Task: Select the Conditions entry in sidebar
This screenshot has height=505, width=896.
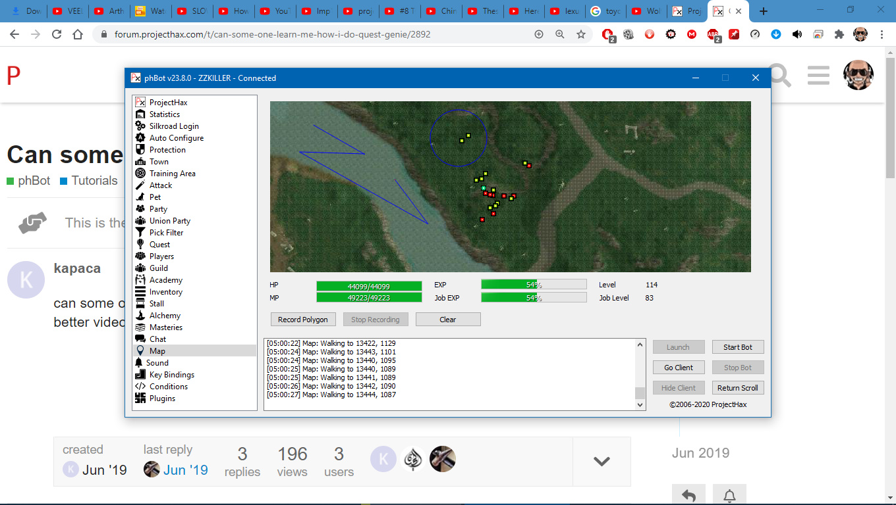Action: 168,387
